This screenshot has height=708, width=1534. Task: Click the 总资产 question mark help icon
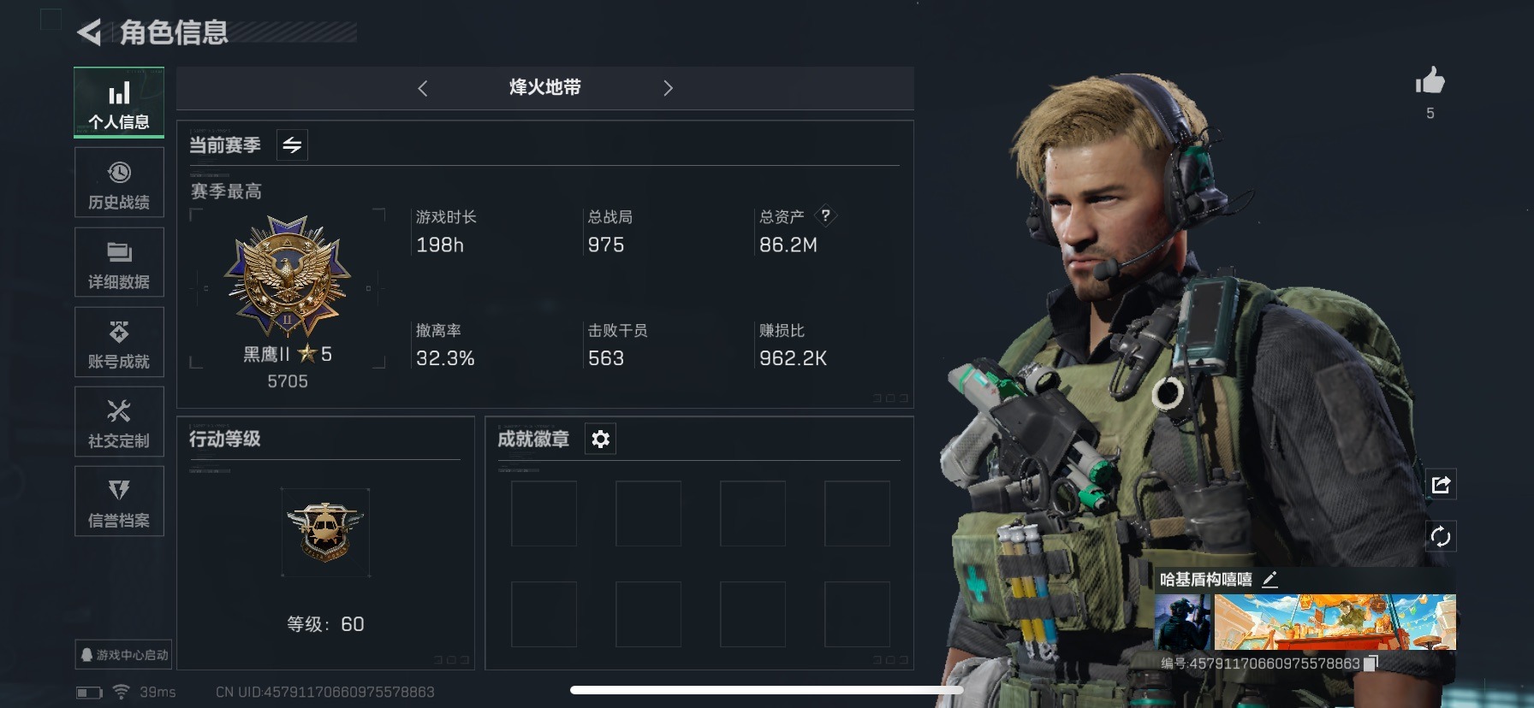point(825,215)
